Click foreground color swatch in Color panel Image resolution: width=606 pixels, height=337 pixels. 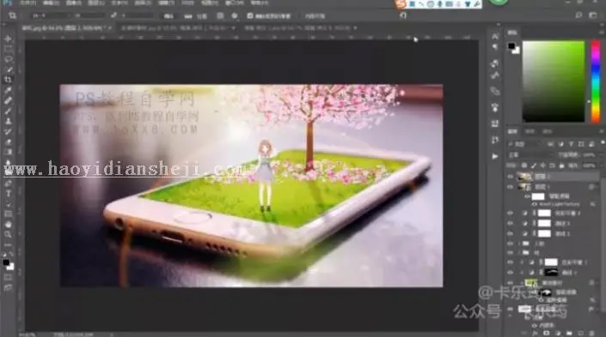click(511, 46)
